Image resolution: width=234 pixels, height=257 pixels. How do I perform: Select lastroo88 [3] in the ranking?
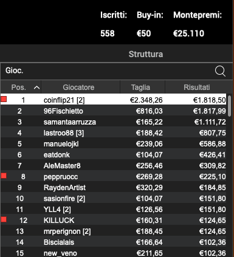tap(114, 133)
